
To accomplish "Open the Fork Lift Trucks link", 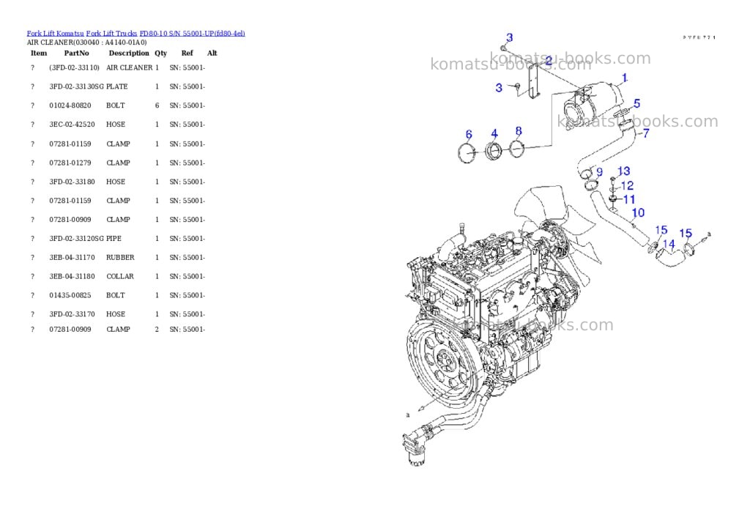I will click(111, 34).
